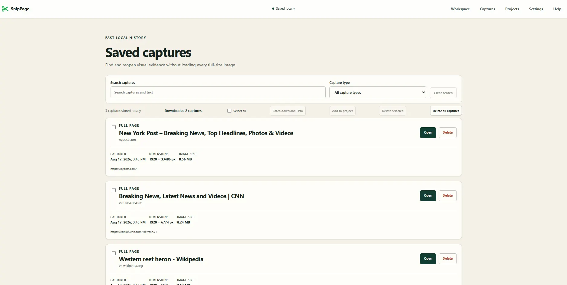Open Settings from the top navigation

point(536,9)
